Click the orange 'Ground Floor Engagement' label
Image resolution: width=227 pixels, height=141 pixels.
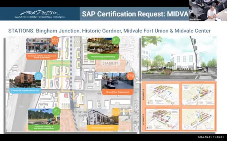117,92
